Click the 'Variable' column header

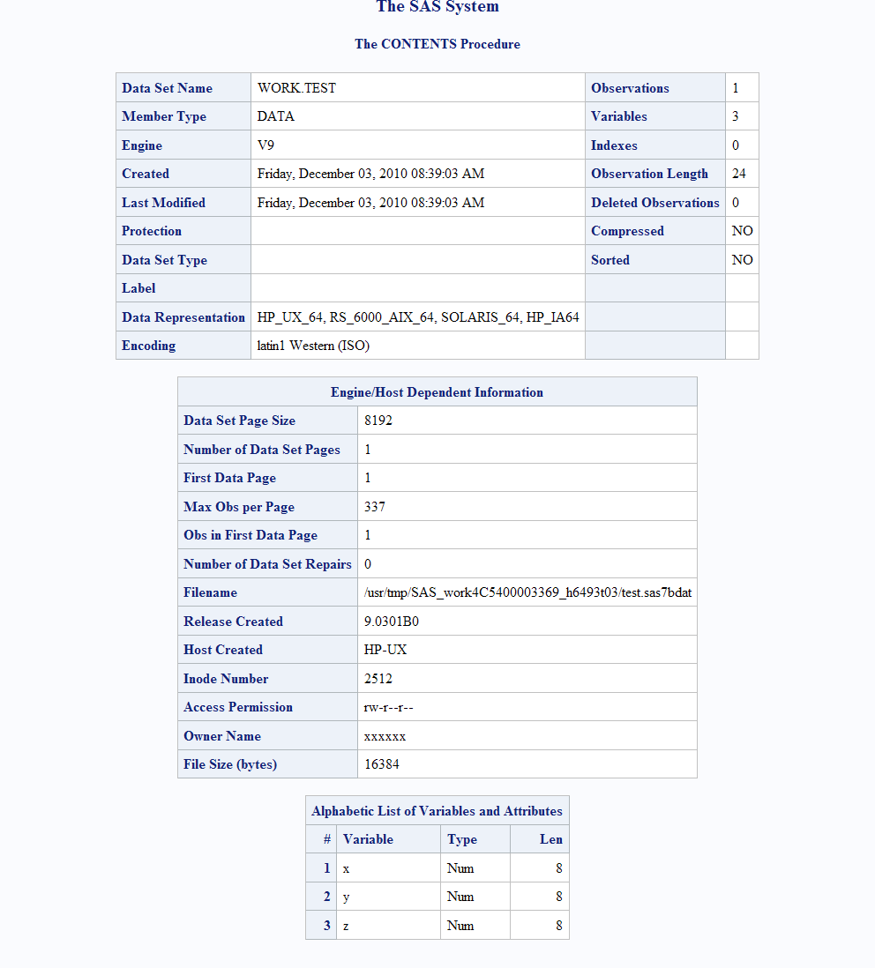tap(368, 839)
